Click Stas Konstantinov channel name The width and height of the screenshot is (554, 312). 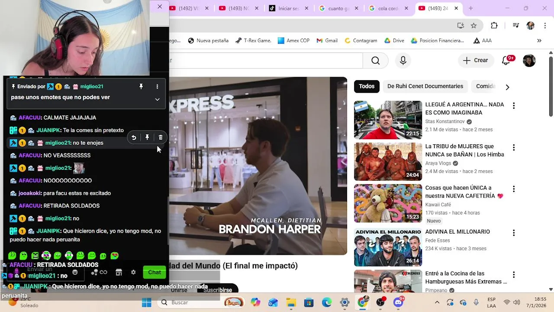(x=445, y=121)
